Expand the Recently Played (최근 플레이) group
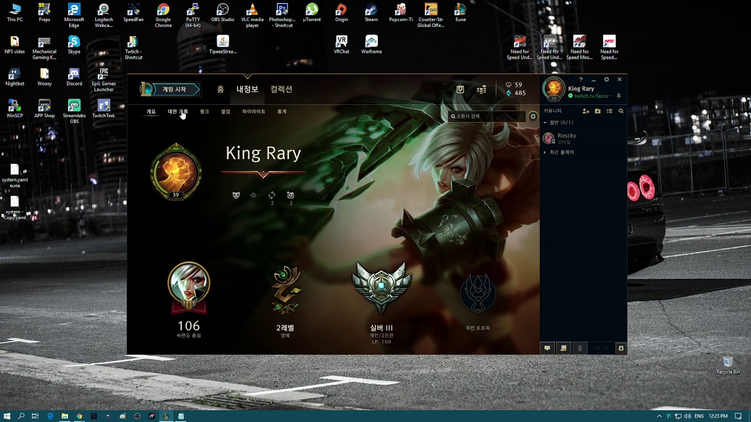Viewport: 751px width, 422px height. tap(559, 152)
